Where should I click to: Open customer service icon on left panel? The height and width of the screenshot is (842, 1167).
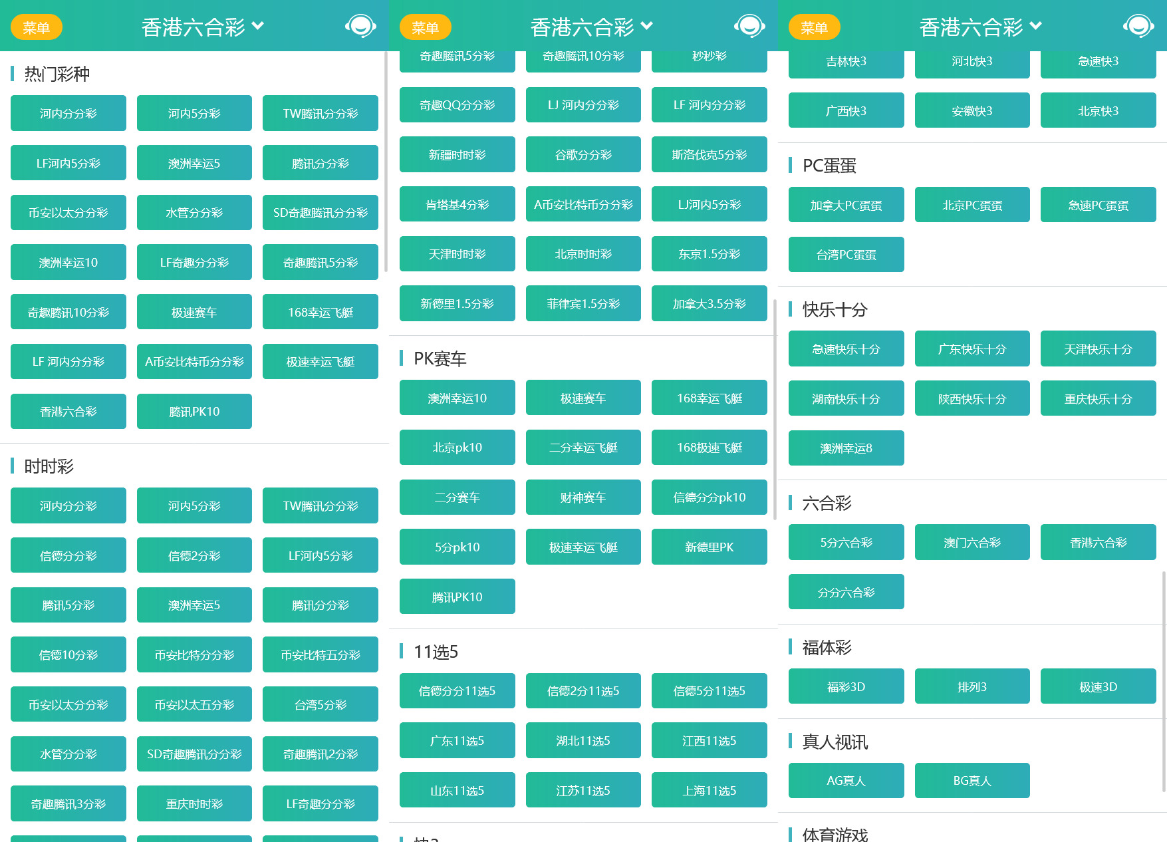[360, 27]
